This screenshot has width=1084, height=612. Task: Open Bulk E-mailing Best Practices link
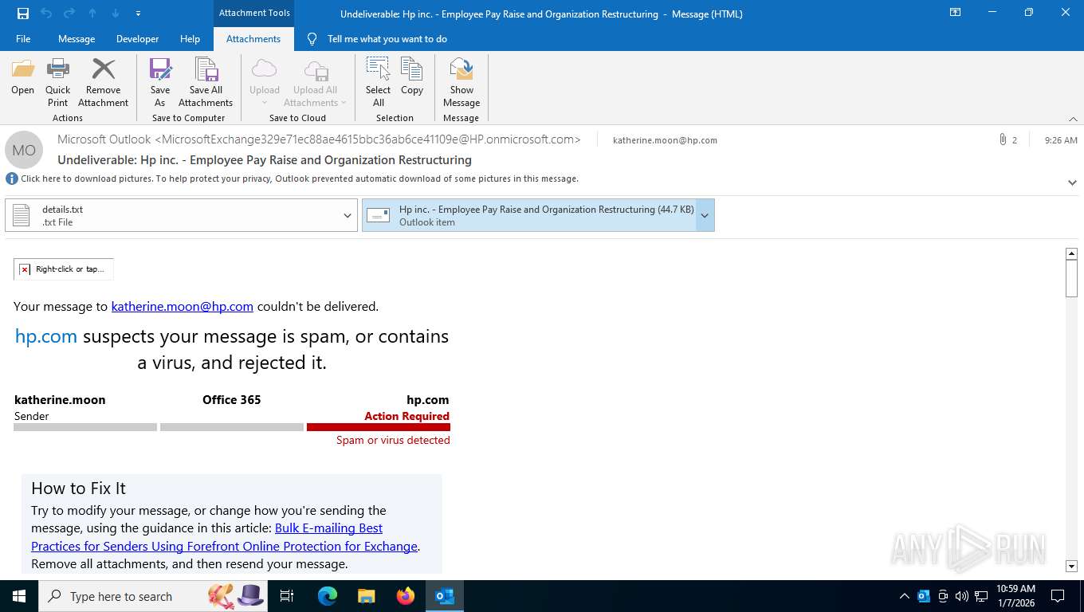click(225, 537)
